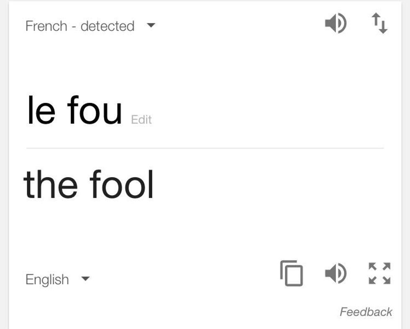
Task: Click the word "French" in the source language label
Action: click(46, 26)
